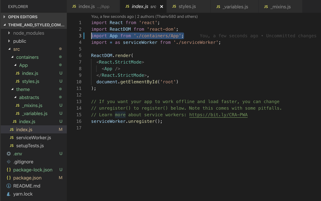Switch to the styles.js tab
Screen dimensions: 321x201
point(187,7)
